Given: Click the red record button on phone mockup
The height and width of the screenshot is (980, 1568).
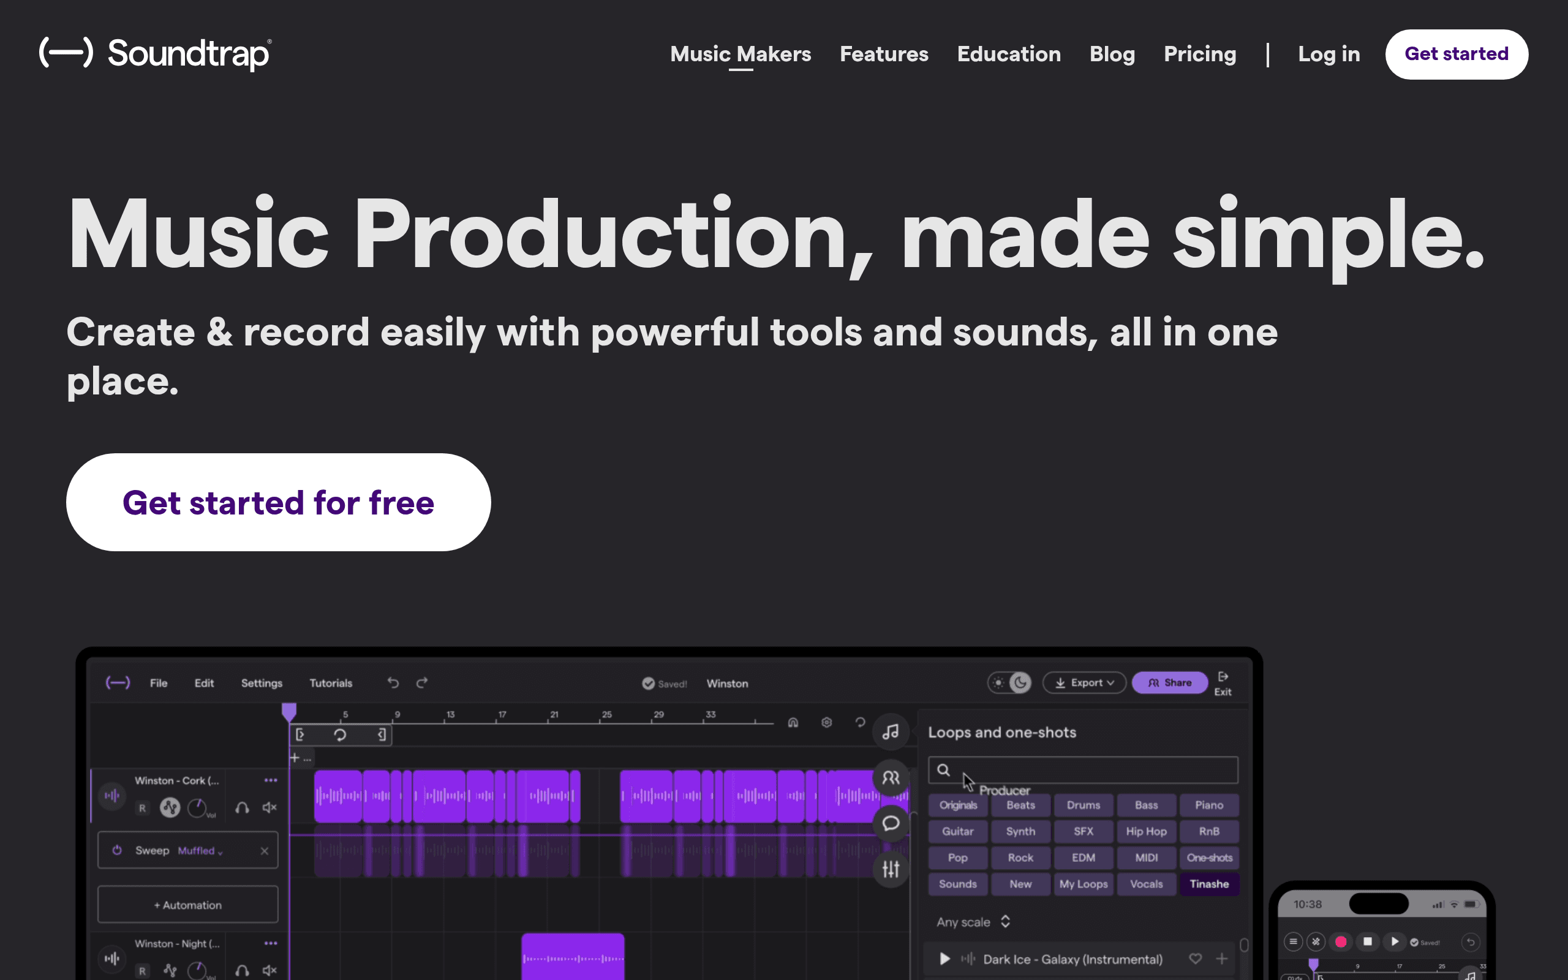Looking at the screenshot, I should [1341, 942].
